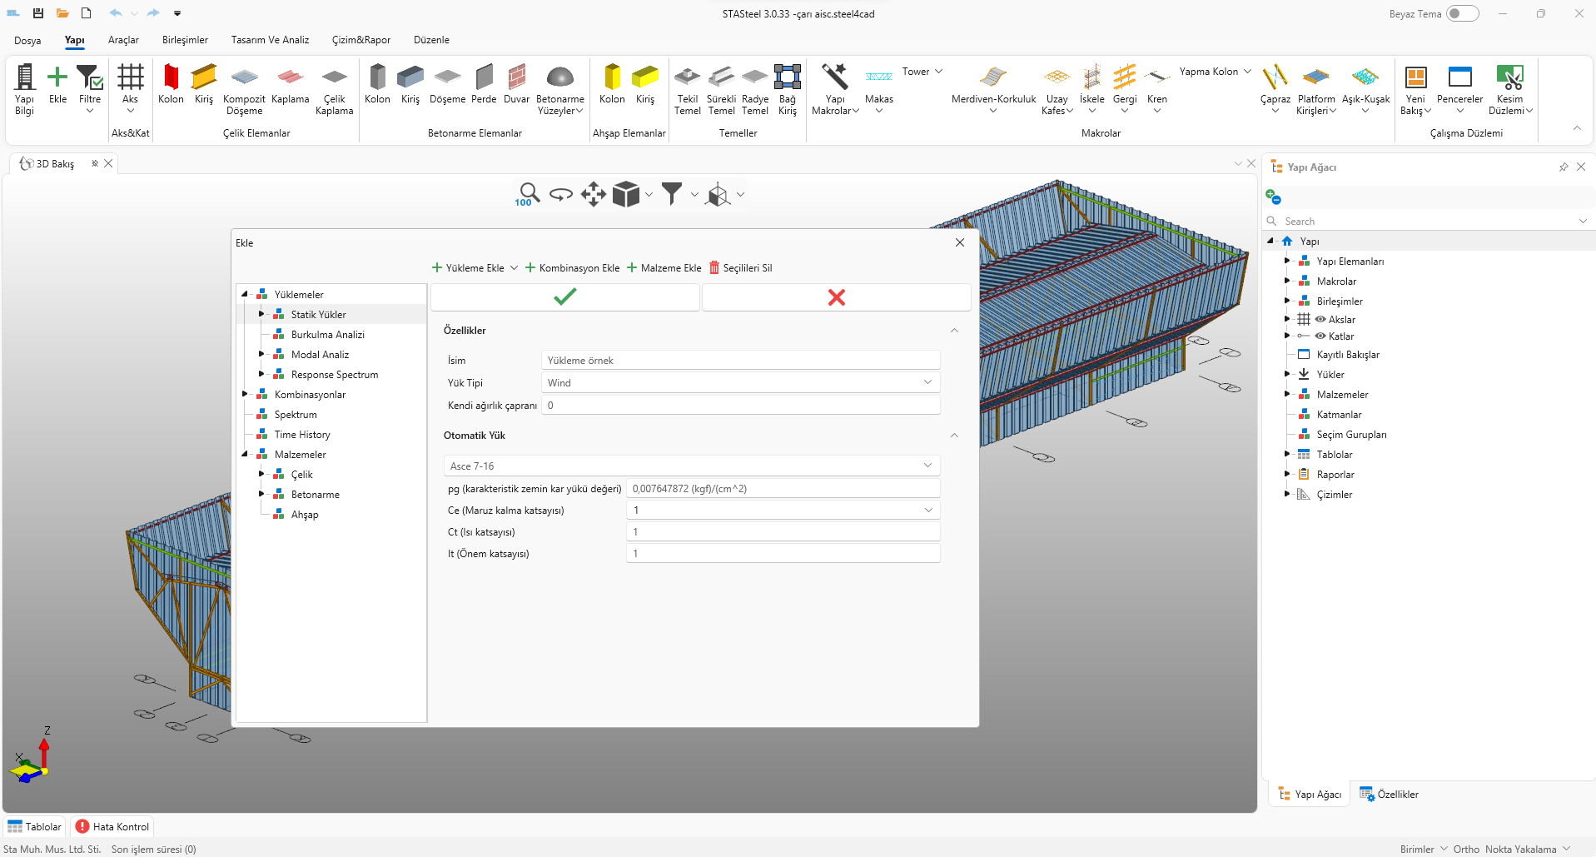This screenshot has width=1596, height=857.
Task: Click the İsim text input field
Action: click(740, 360)
